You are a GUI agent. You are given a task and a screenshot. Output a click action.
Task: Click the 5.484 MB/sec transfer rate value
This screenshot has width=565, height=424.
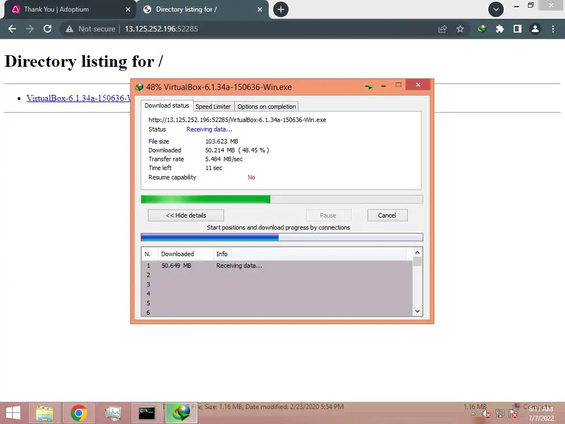coord(224,159)
